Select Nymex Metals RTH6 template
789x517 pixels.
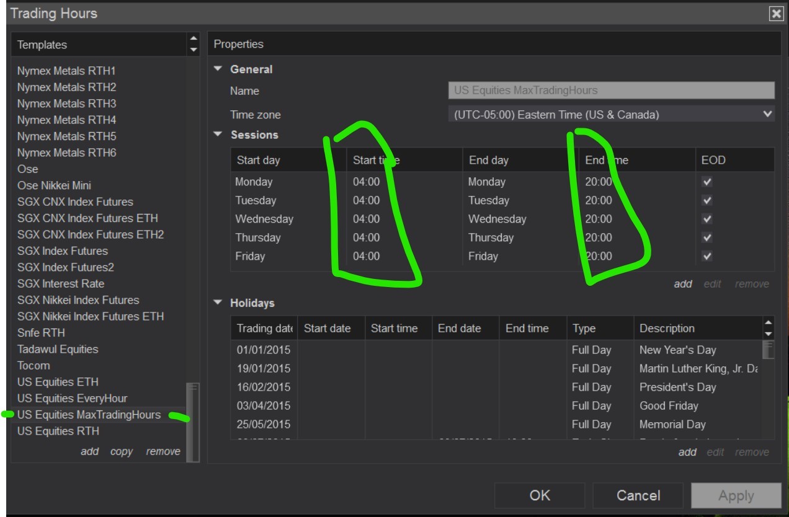[x=66, y=152]
